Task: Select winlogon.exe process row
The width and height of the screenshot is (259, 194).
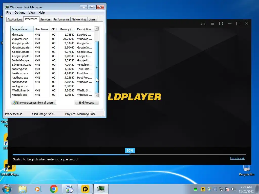Action: 53,86
